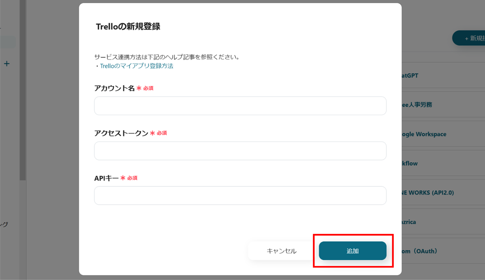Screen dimensions: 485x280
Task: Confirm registration with the 追加 button
Action: 353,251
